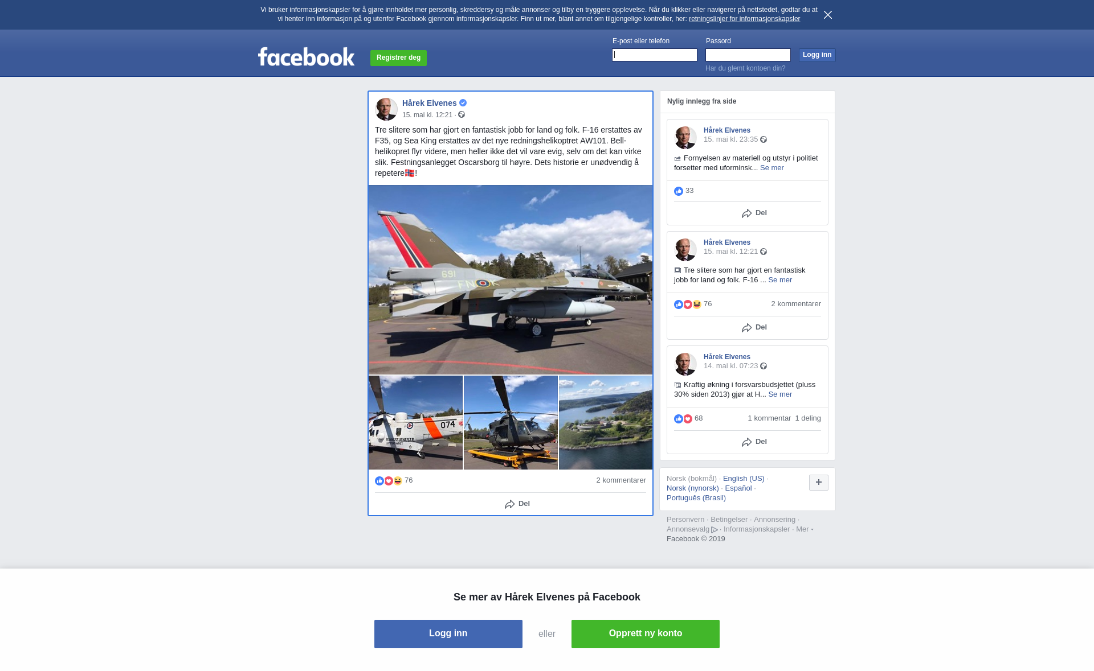This screenshot has height=671, width=1094.
Task: Switch language to English (US)
Action: click(x=744, y=479)
